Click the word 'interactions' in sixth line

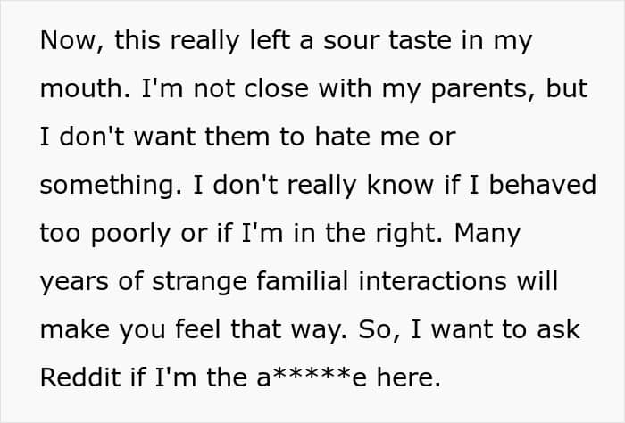pos(432,281)
